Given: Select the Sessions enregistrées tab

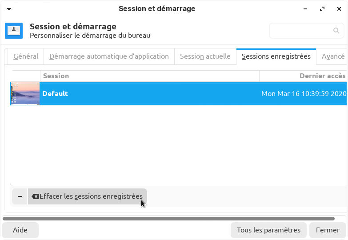Looking at the screenshot, I should (276, 56).
